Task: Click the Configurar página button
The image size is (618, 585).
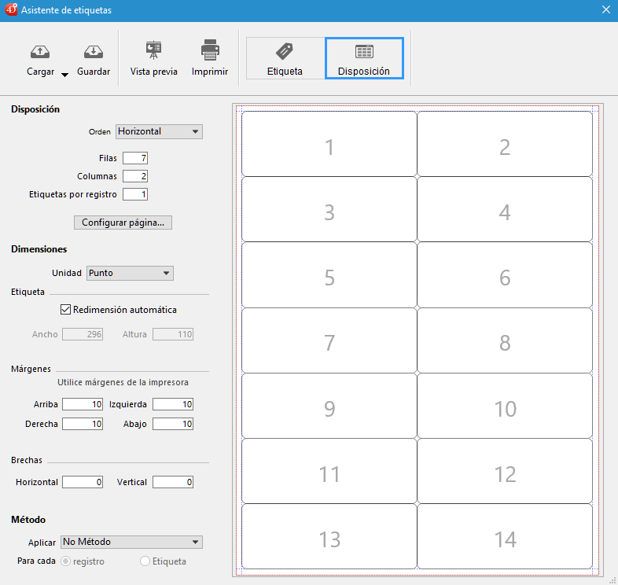Action: click(123, 223)
